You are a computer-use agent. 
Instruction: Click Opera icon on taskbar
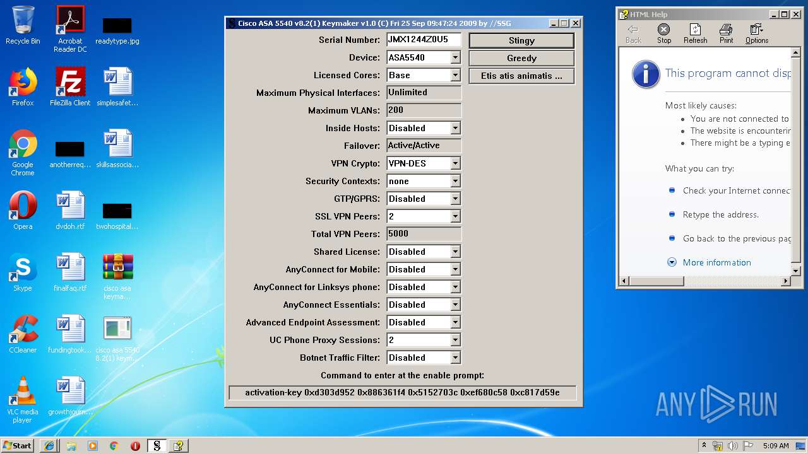(x=136, y=446)
